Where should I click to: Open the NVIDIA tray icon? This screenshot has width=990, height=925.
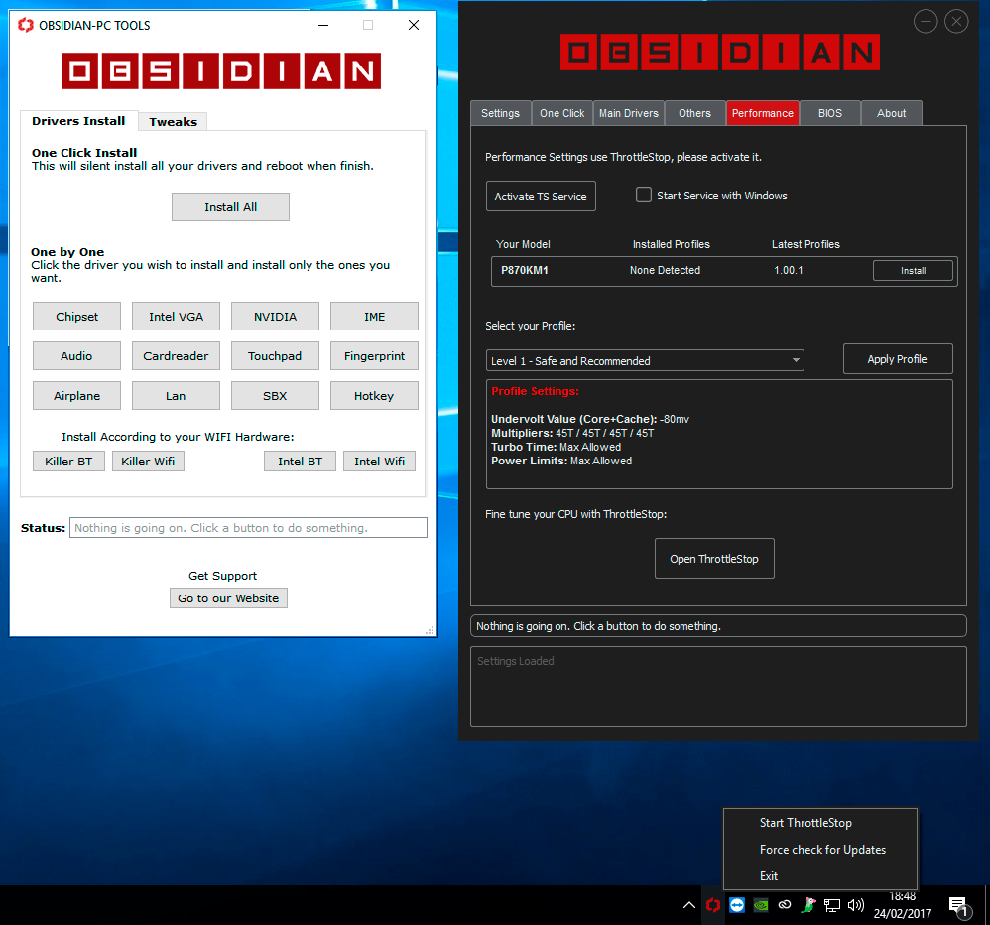pos(761,906)
